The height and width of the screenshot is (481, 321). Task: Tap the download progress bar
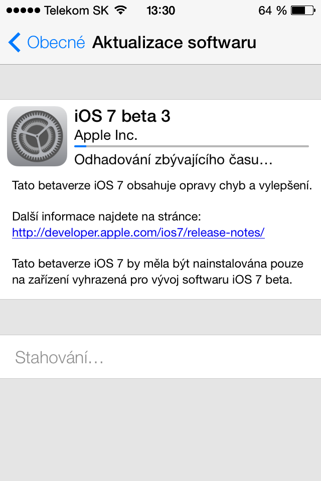click(191, 146)
